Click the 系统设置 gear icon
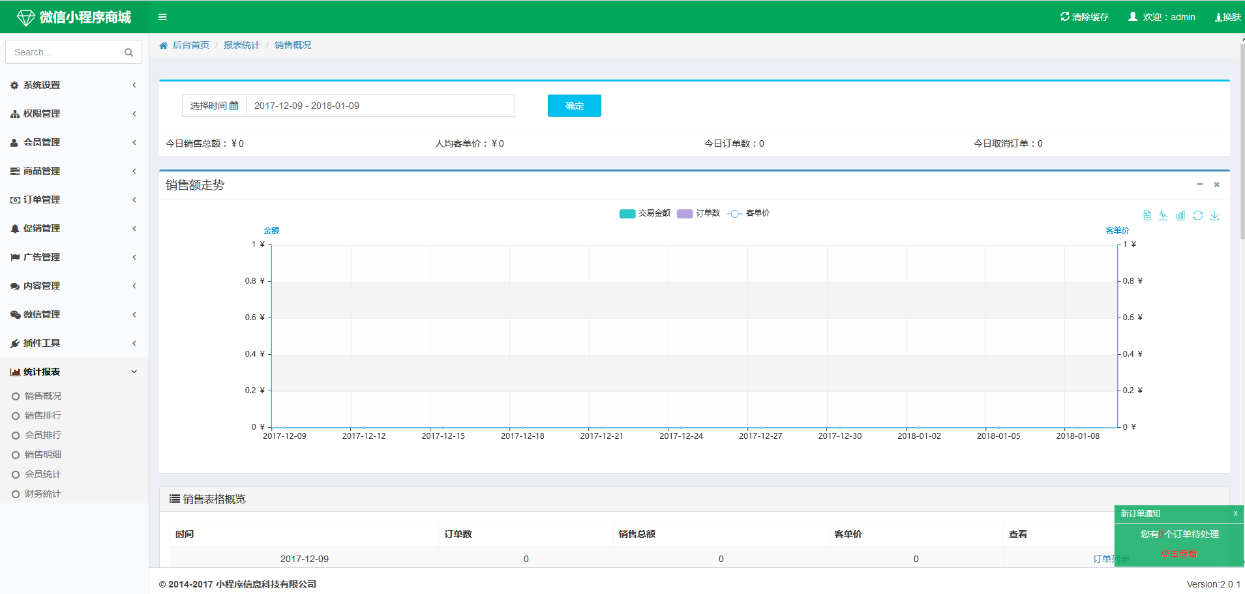The height and width of the screenshot is (594, 1245). [14, 85]
